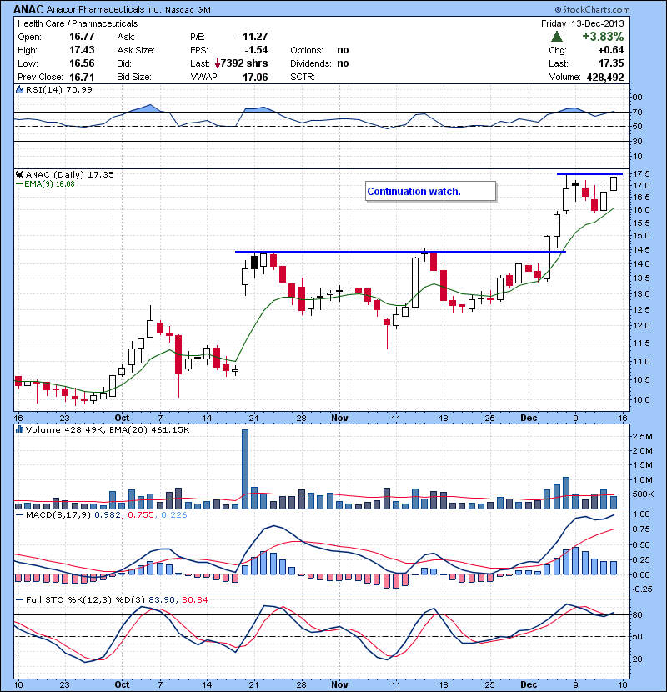Click the 7392 shrs last trade text
667x692 pixels.
click(x=244, y=63)
